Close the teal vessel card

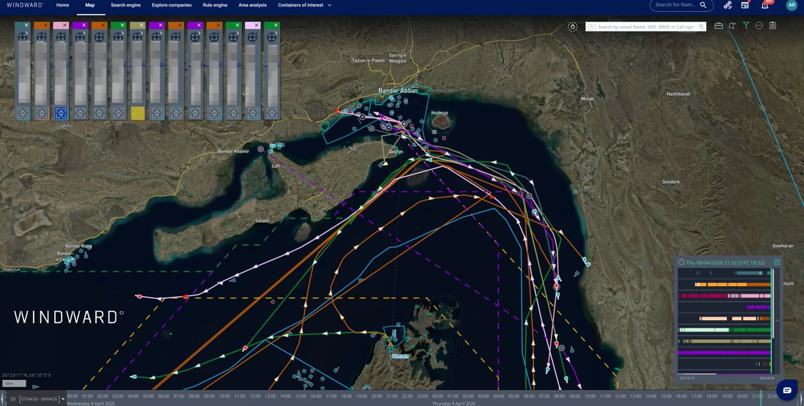point(26,25)
